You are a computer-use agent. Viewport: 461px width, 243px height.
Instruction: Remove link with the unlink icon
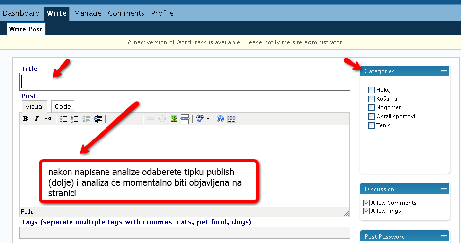coord(162,119)
